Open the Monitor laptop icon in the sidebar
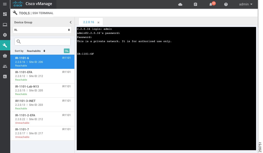 (5, 25)
